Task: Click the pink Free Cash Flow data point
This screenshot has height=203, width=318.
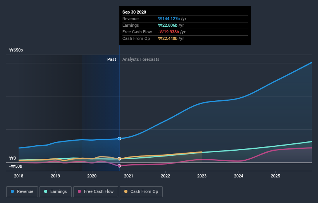Action: 119,166
